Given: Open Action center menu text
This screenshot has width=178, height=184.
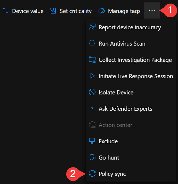Looking at the screenshot, I should coord(116,125).
